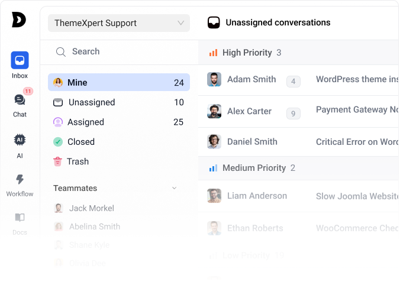Image resolution: width=400 pixels, height=298 pixels.
Task: Click the High Priority bars icon
Action: coord(213,53)
